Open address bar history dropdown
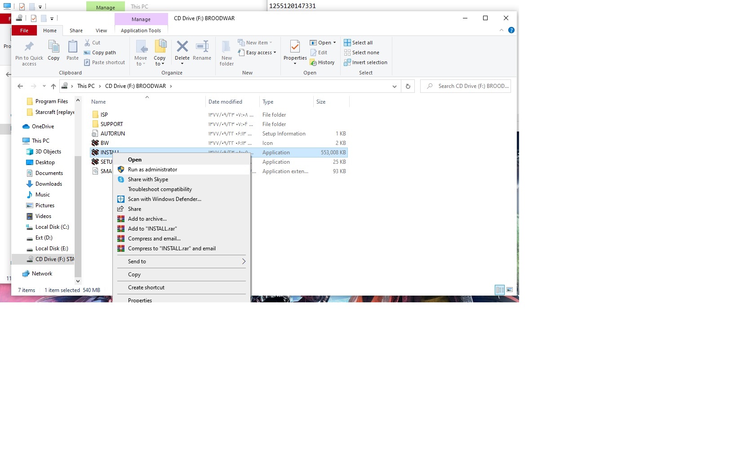 (394, 86)
